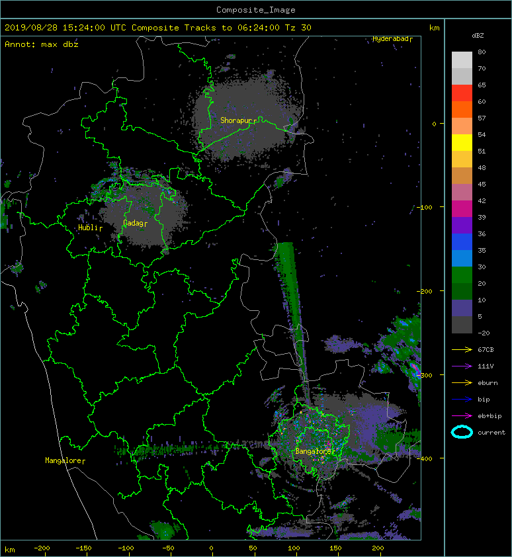Click the -20 dBZ scale value
This screenshot has width=512, height=557.
click(x=484, y=333)
